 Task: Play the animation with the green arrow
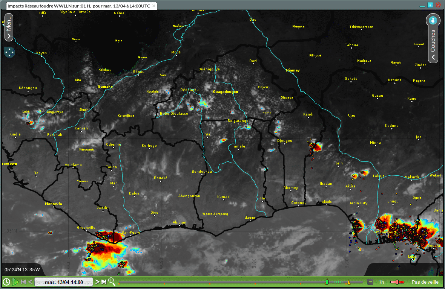pos(15,282)
